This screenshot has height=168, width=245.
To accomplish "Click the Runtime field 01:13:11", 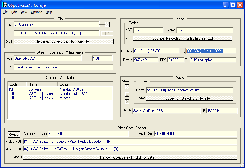I will pyautogui.click(x=157, y=51).
